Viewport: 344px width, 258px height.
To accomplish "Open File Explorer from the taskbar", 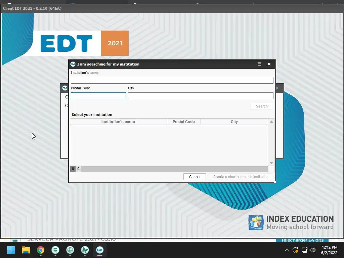I will click(26, 250).
